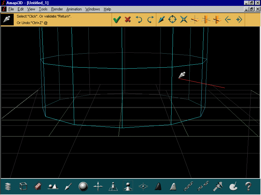The image size is (261, 195).
Task: Open the File menu
Action: (x=11, y=9)
